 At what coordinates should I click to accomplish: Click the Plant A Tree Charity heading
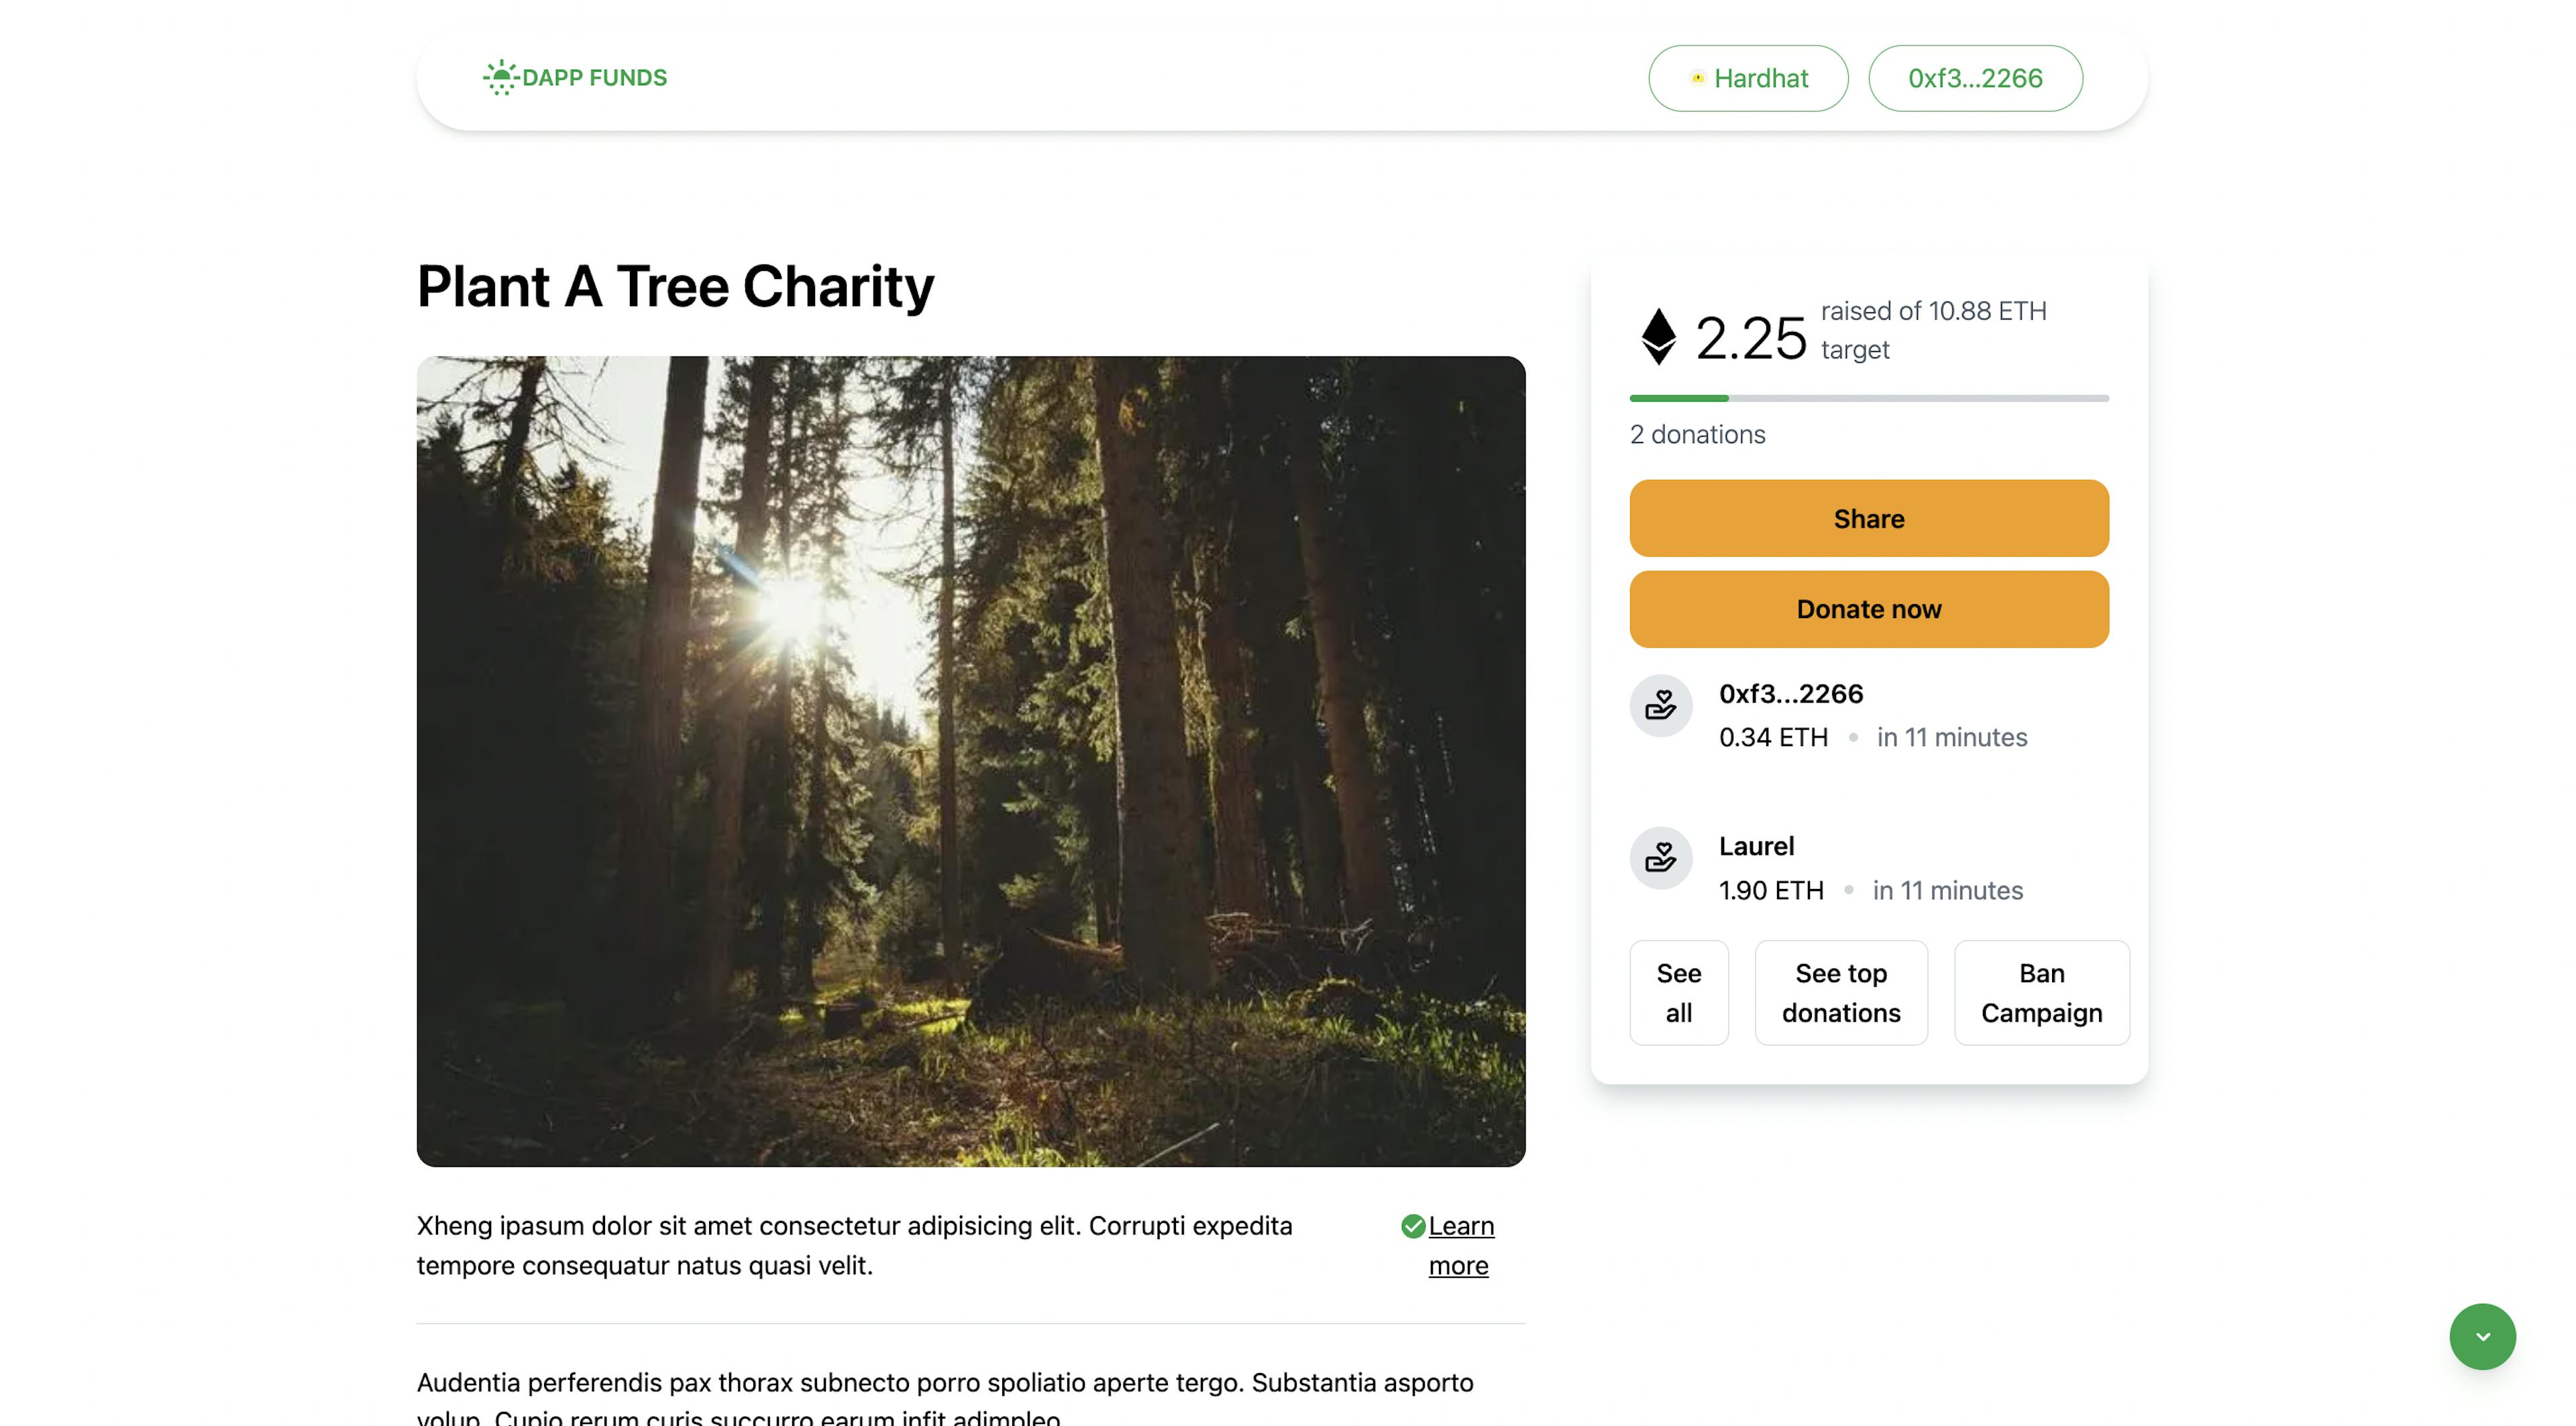click(675, 287)
